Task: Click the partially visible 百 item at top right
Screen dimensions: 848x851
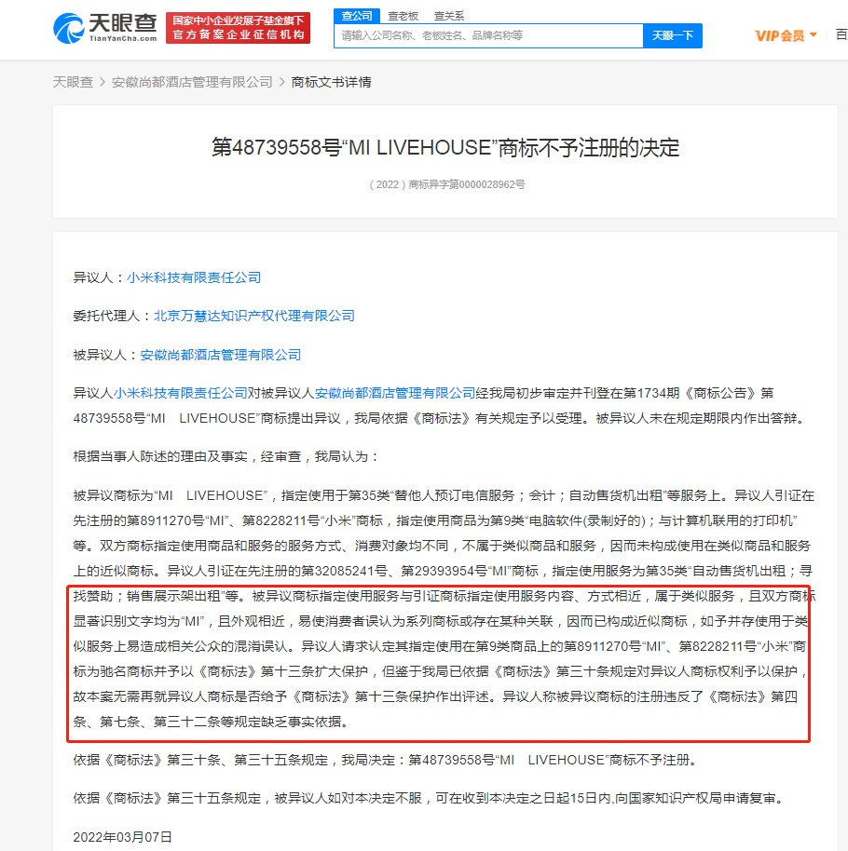Action: pos(841,34)
